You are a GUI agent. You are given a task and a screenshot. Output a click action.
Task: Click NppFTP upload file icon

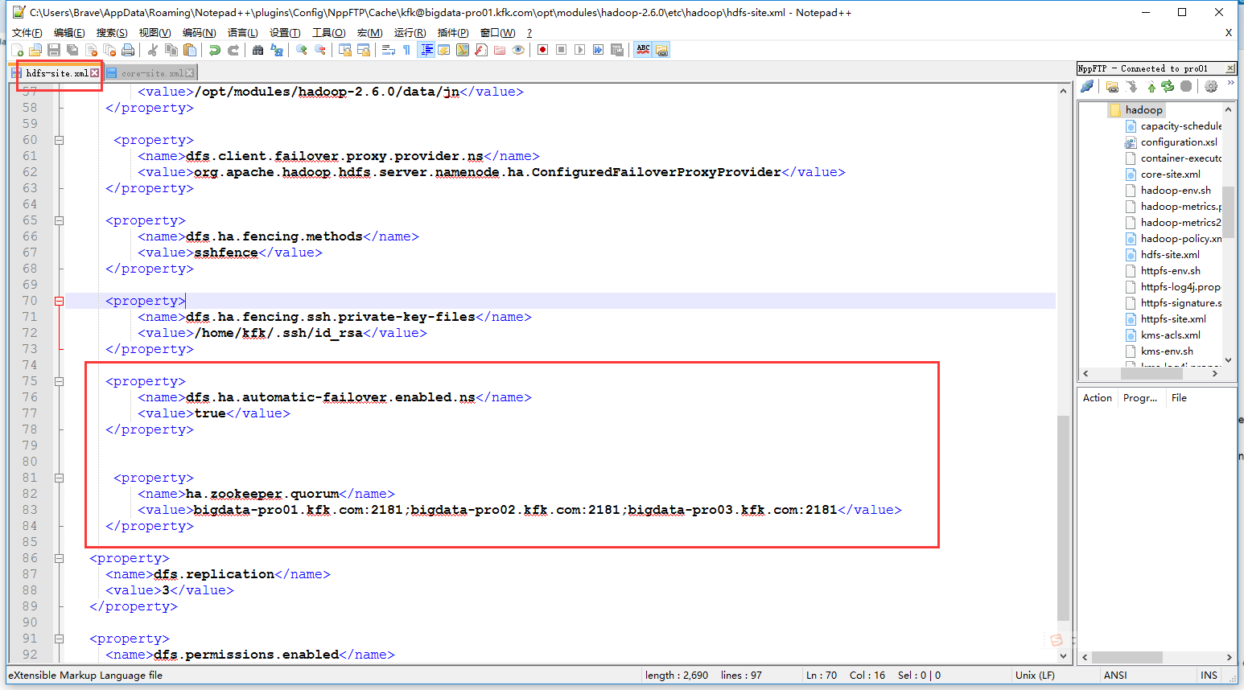(x=1151, y=86)
